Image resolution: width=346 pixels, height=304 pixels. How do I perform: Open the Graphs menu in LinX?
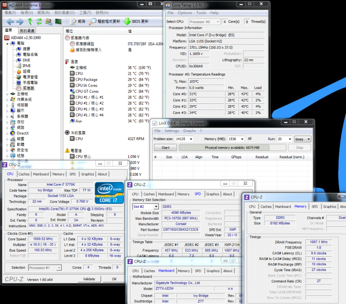click(189, 131)
